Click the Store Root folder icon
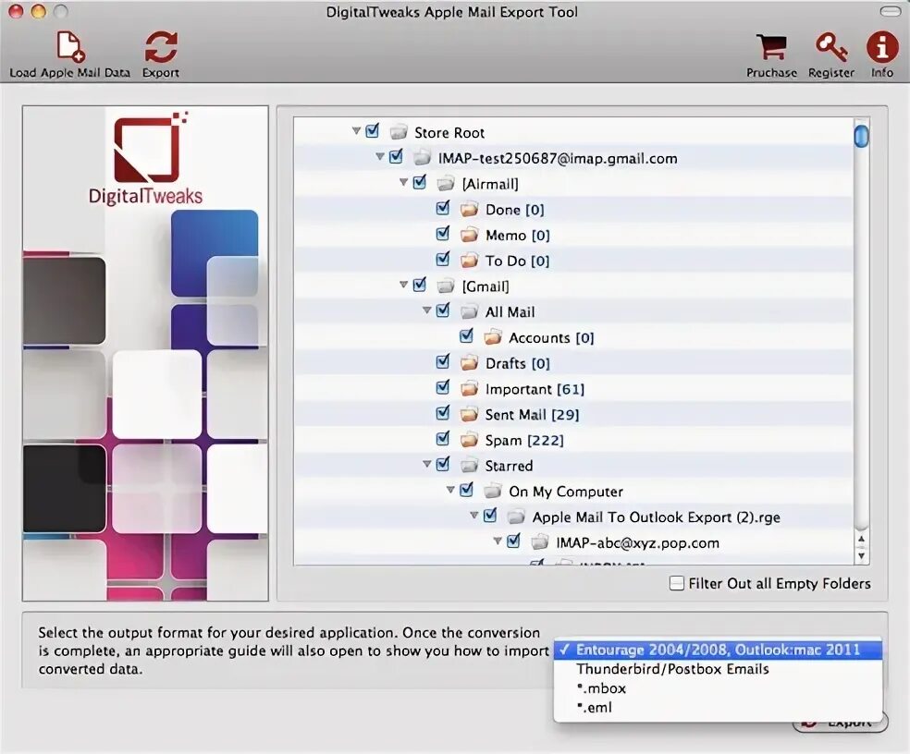The height and width of the screenshot is (754, 910). pos(398,132)
